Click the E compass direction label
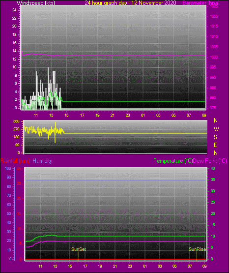The width and height of the screenshot is (229, 273). [x=215, y=145]
